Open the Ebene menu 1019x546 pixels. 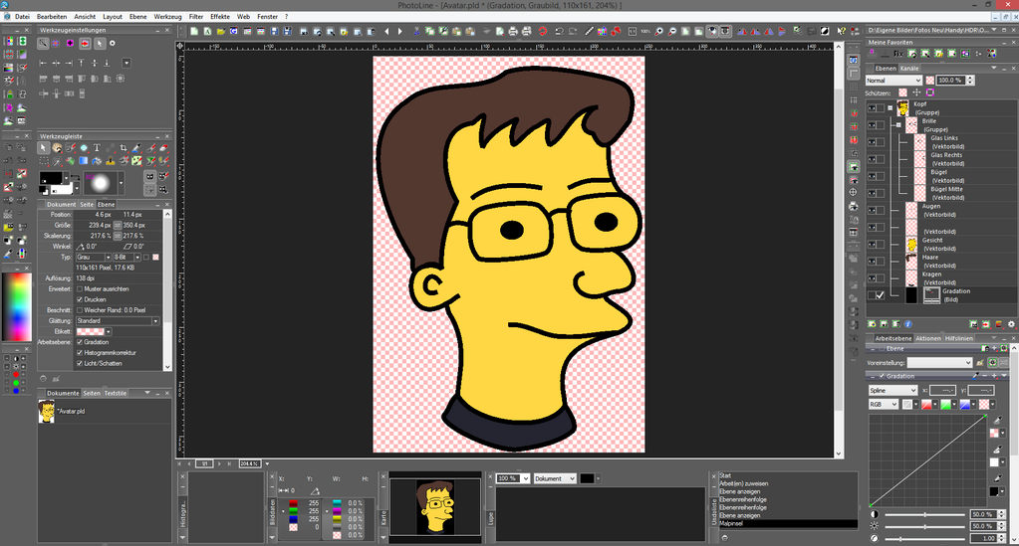(137, 17)
